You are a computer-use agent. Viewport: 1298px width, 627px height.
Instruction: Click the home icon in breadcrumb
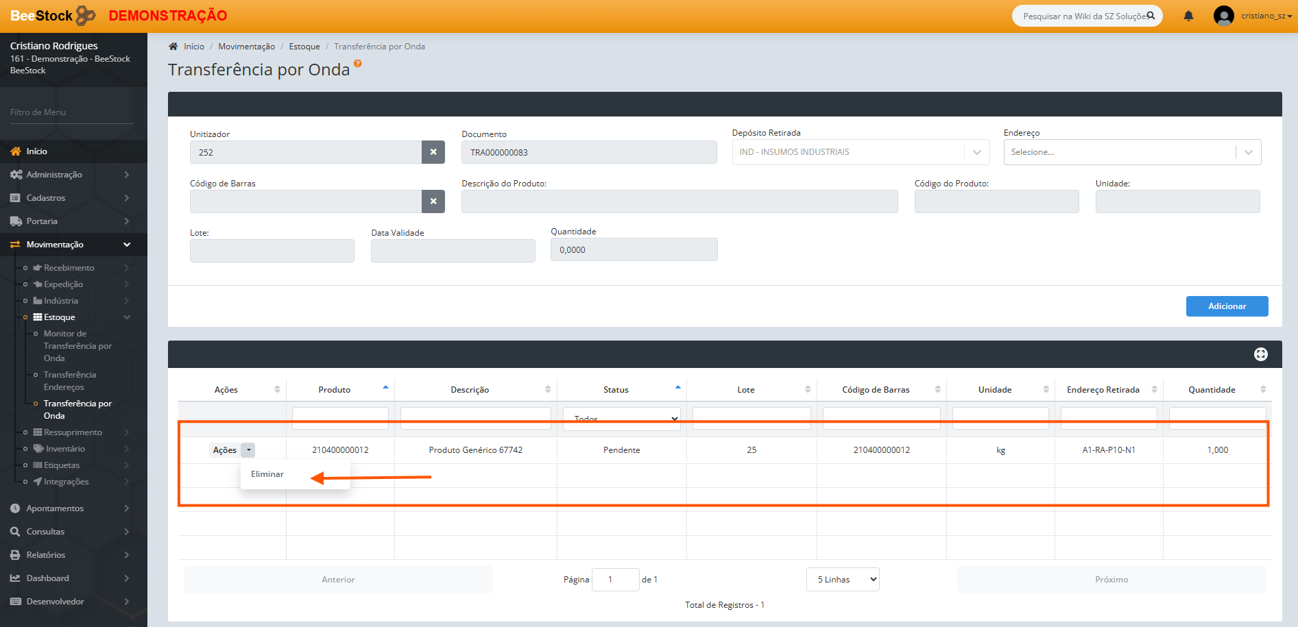coord(173,47)
